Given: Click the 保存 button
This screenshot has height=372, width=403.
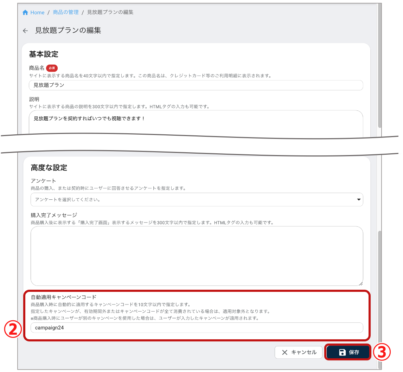Looking at the screenshot, I should (x=348, y=352).
